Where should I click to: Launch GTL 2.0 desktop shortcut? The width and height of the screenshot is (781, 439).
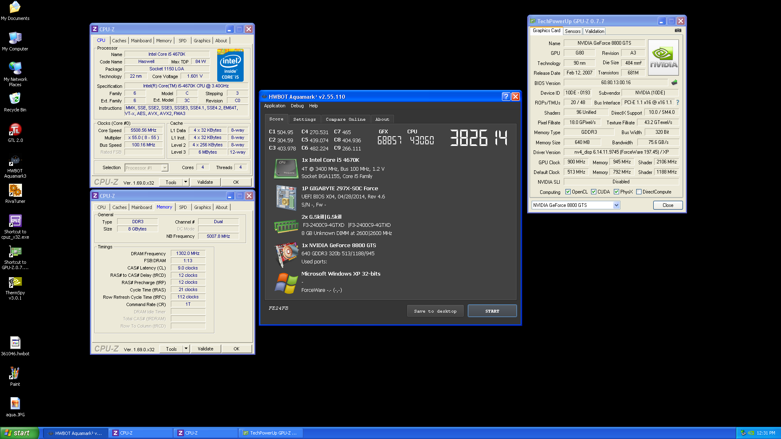tap(15, 133)
